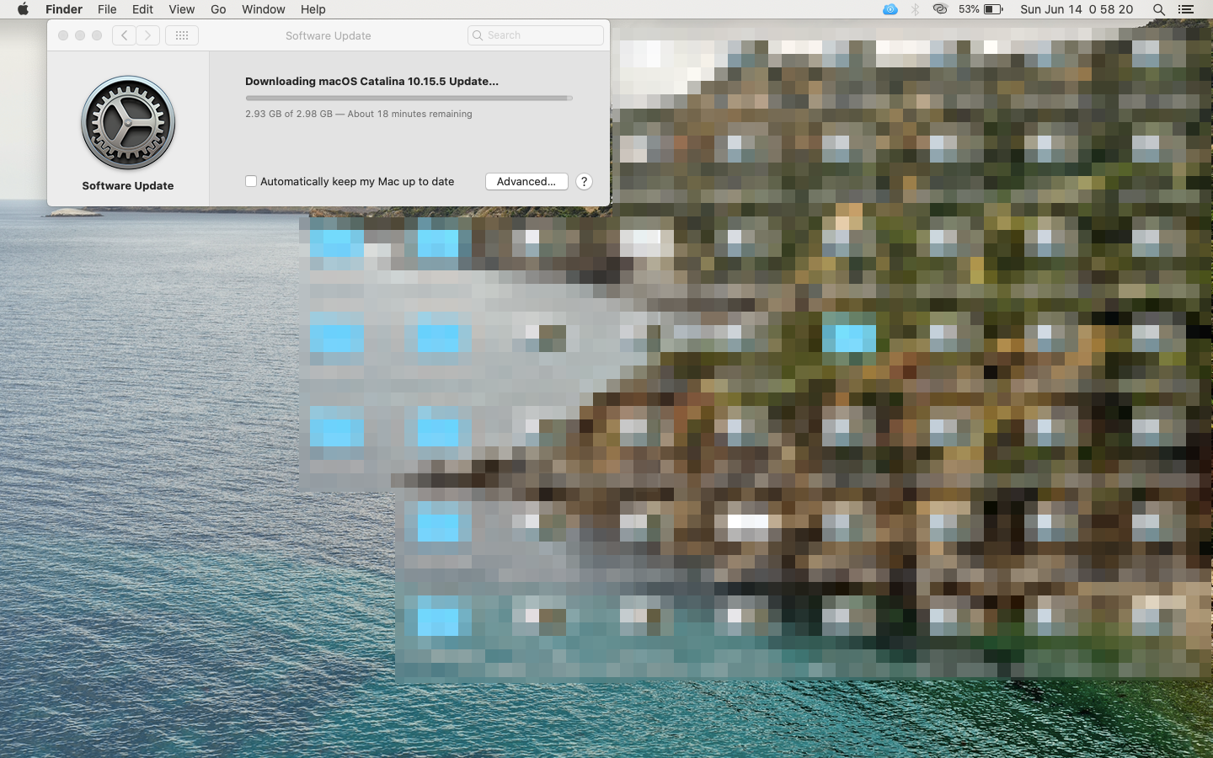Image resolution: width=1213 pixels, height=758 pixels.
Task: Go back with the left chevron button
Action: point(124,35)
